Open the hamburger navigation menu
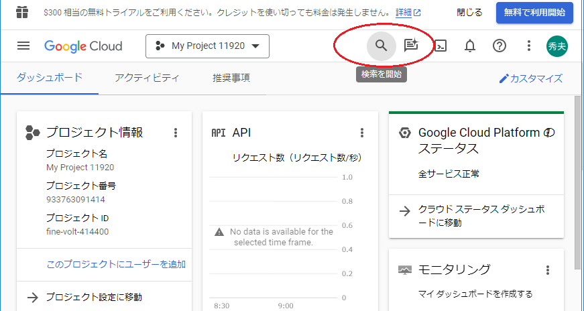The image size is (584, 311). coord(23,46)
